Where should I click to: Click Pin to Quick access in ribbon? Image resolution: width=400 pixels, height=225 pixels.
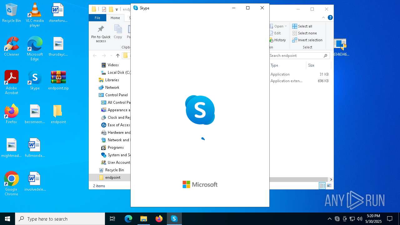pyautogui.click(x=101, y=34)
